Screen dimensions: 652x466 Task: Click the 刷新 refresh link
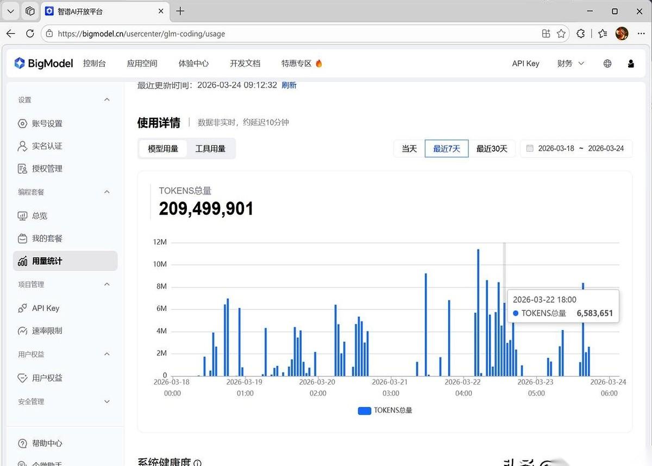coord(289,85)
